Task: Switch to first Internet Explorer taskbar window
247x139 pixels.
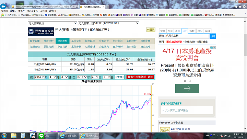Action: (68, 136)
